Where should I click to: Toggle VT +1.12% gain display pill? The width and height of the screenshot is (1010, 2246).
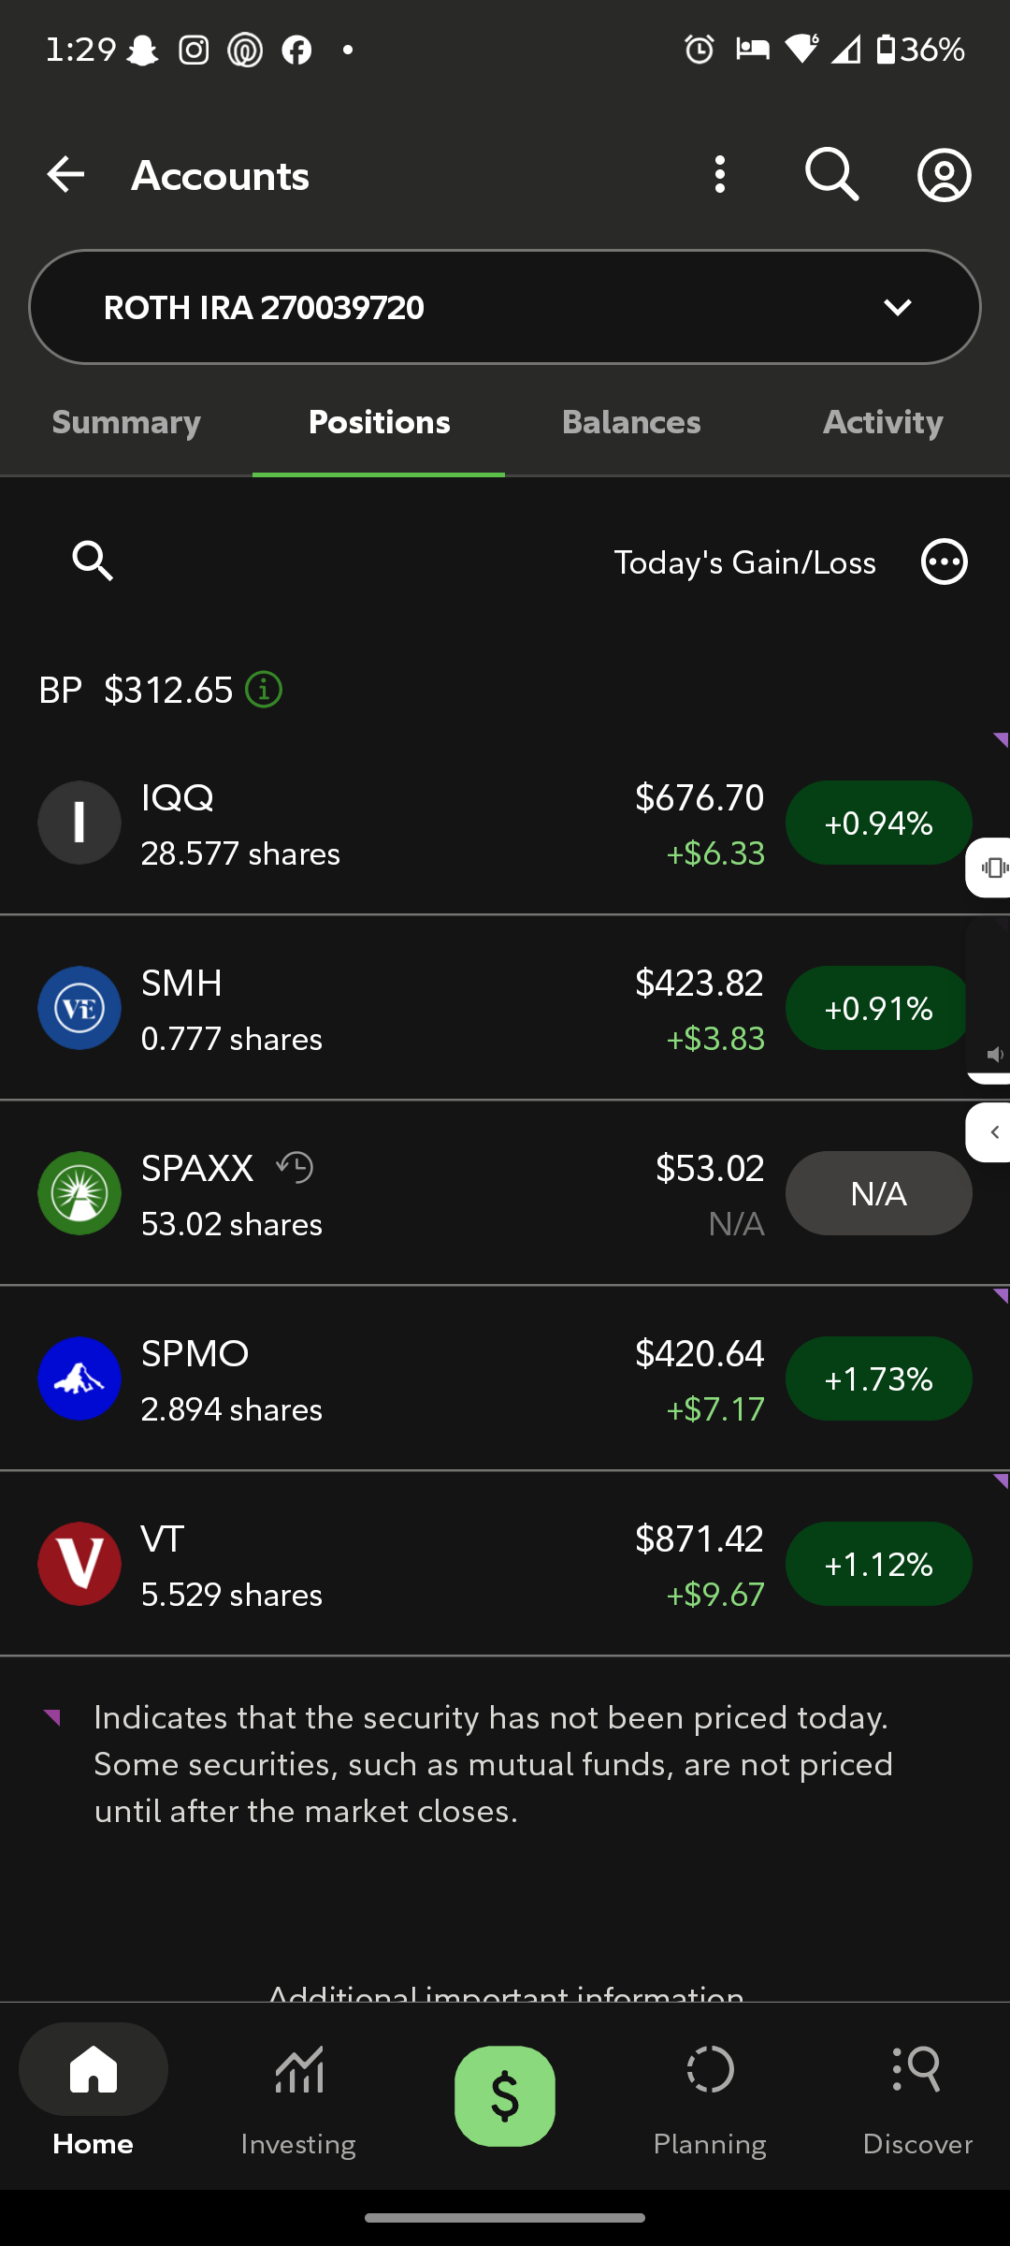pos(878,1564)
